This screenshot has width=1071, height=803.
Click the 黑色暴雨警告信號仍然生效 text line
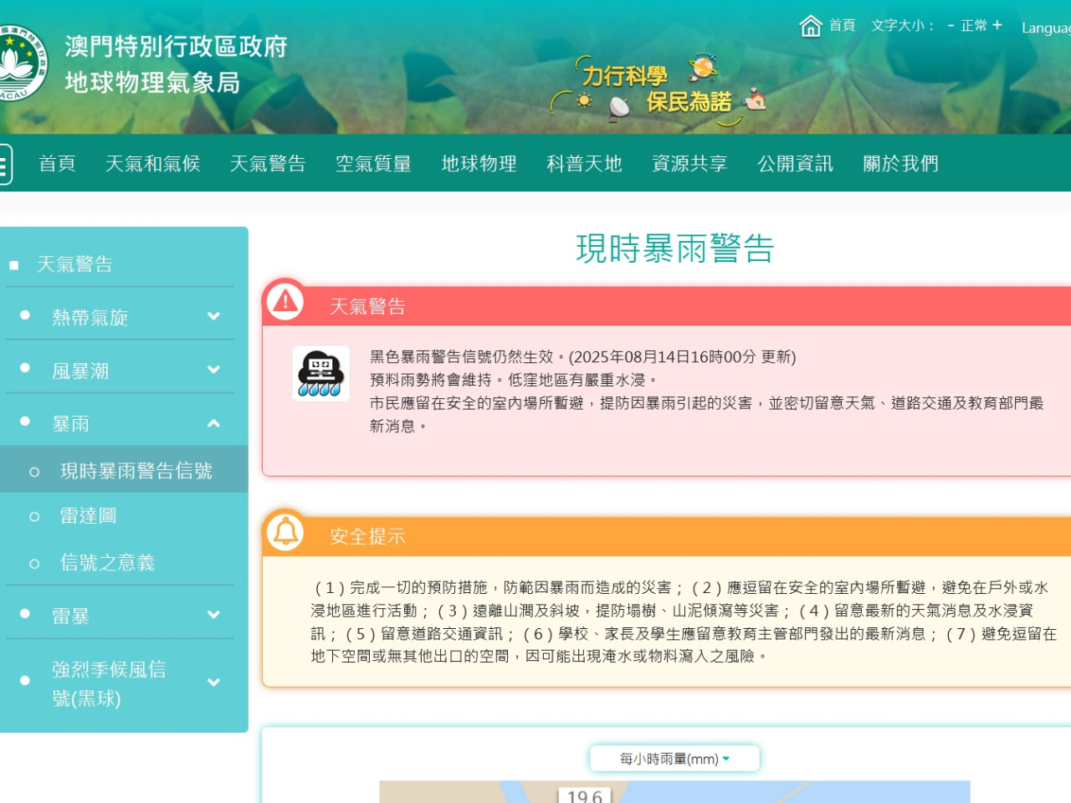coord(582,357)
